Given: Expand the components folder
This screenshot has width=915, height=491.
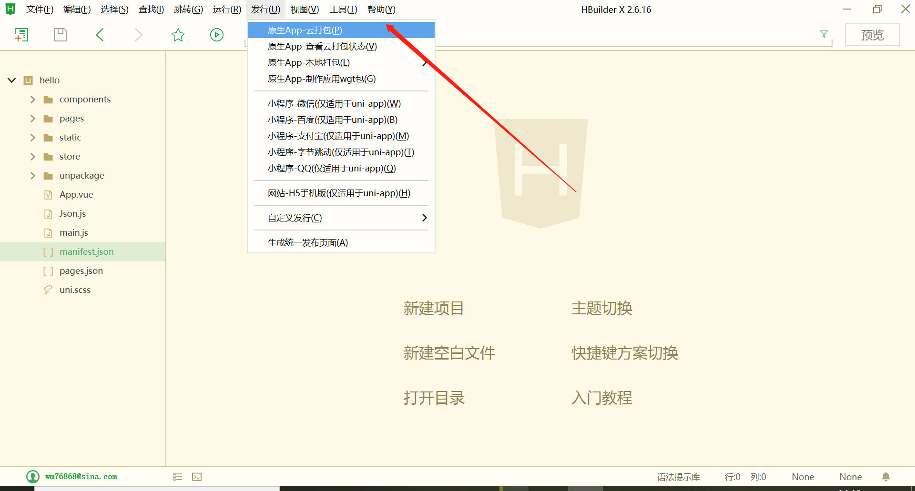Looking at the screenshot, I should tap(33, 100).
